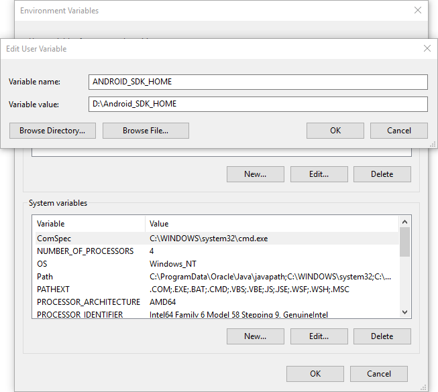The width and height of the screenshot is (438, 392).
Task: Cancel the Edit User Variable dialog
Action: (x=399, y=131)
